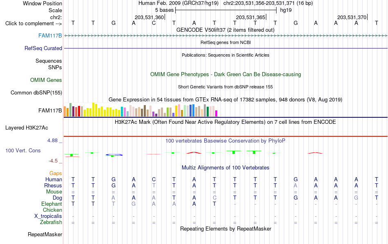This screenshot has height=244, width=388.
Task: Click the Rhesus species label
Action: 53,185
